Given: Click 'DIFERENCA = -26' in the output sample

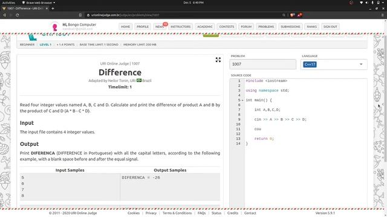Looking at the screenshot, I should (141, 178).
